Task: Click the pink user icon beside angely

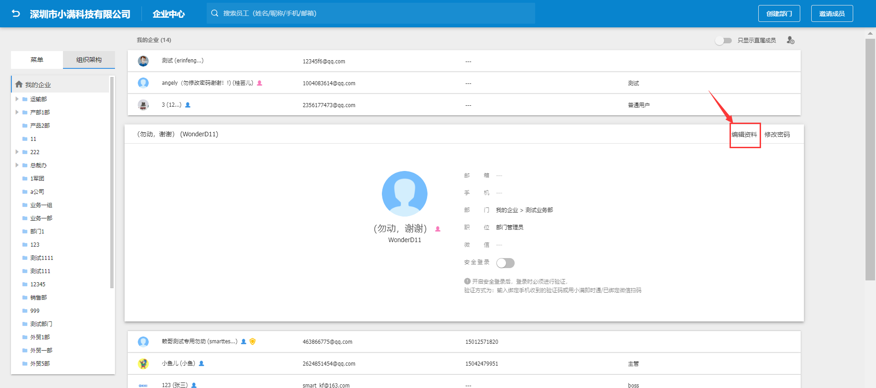Action: click(260, 83)
